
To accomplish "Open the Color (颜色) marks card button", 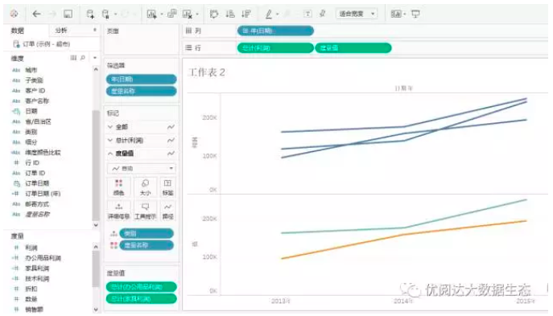I will tap(119, 187).
